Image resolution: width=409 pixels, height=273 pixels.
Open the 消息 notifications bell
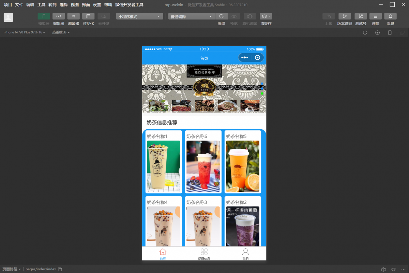390,16
